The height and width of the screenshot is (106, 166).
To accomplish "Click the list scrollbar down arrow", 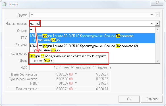I will [157, 61].
